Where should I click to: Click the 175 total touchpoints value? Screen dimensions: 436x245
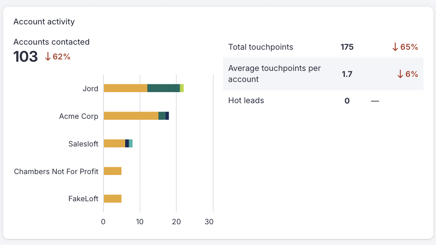pos(347,47)
